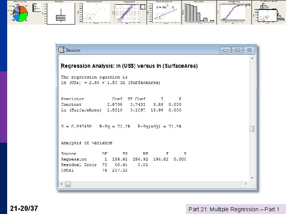Open the S-curve cumulative plot thumbnail

click(x=234, y=12)
